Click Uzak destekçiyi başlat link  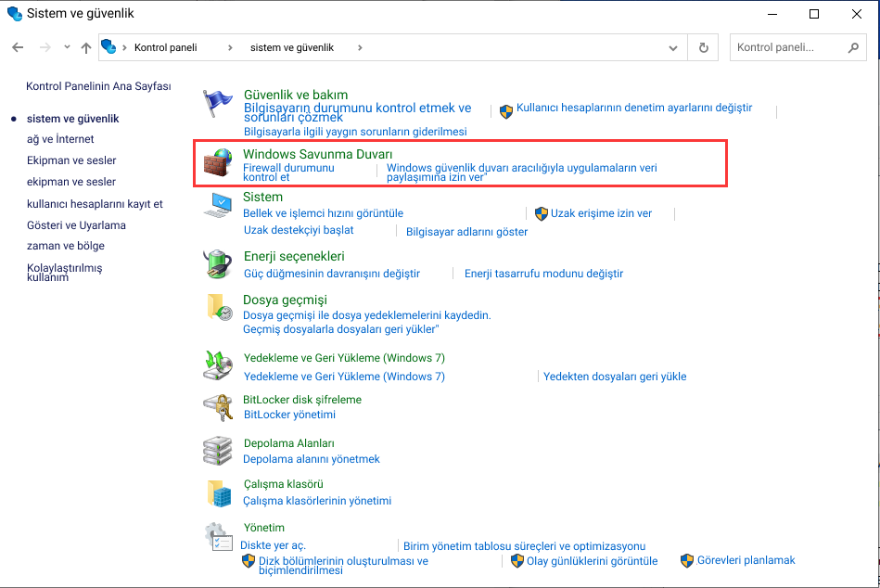[x=299, y=230]
